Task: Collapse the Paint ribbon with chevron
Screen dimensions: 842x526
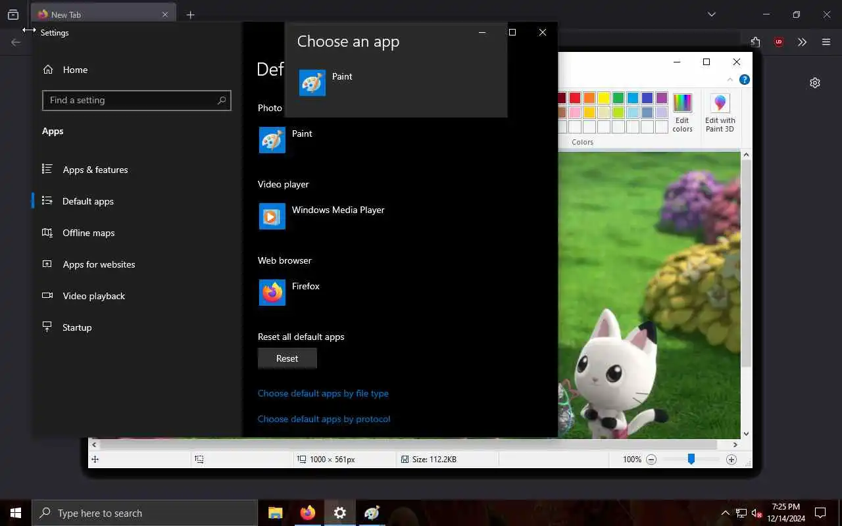Action: click(x=730, y=80)
